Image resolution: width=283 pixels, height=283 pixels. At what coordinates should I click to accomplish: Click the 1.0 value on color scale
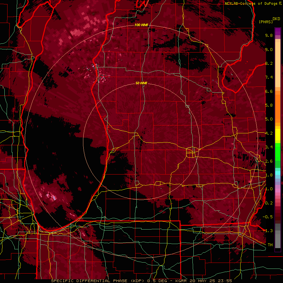click(x=269, y=189)
